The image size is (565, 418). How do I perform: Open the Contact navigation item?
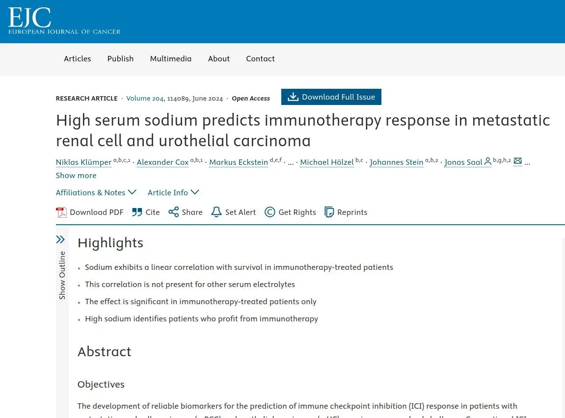coord(260,59)
